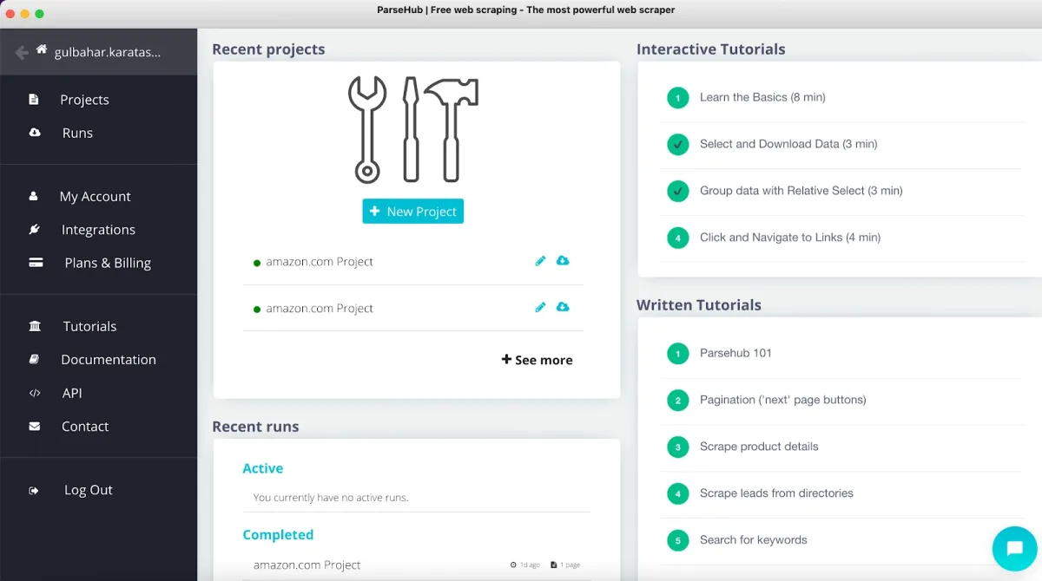Click number 5 badge for Search for keywords

click(678, 541)
